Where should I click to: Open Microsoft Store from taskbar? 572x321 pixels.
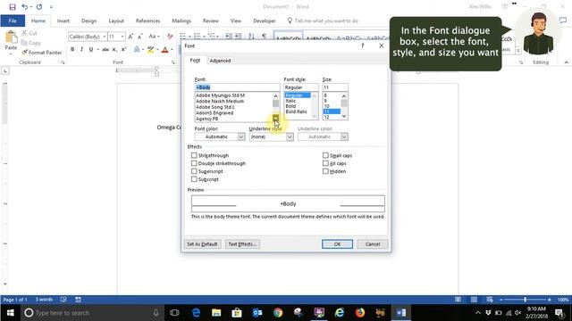click(x=237, y=313)
